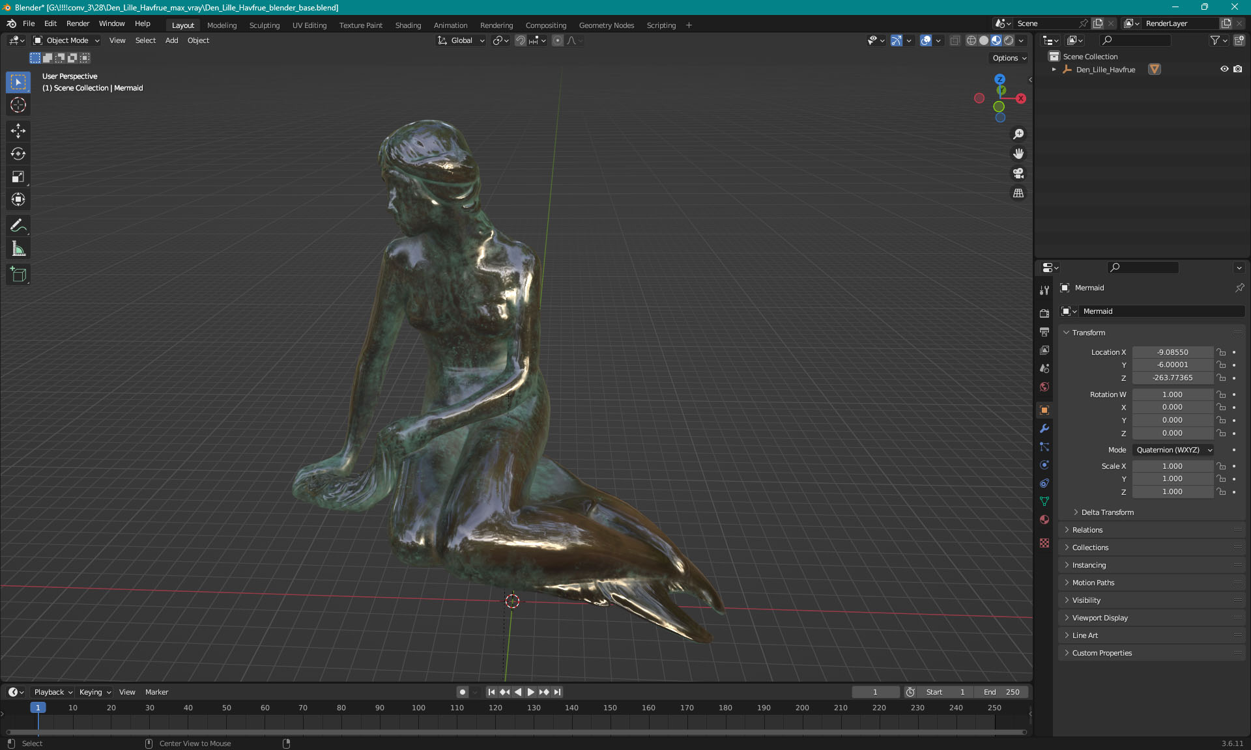
Task: Switch to the Modeling workspace tab
Action: pos(222,25)
